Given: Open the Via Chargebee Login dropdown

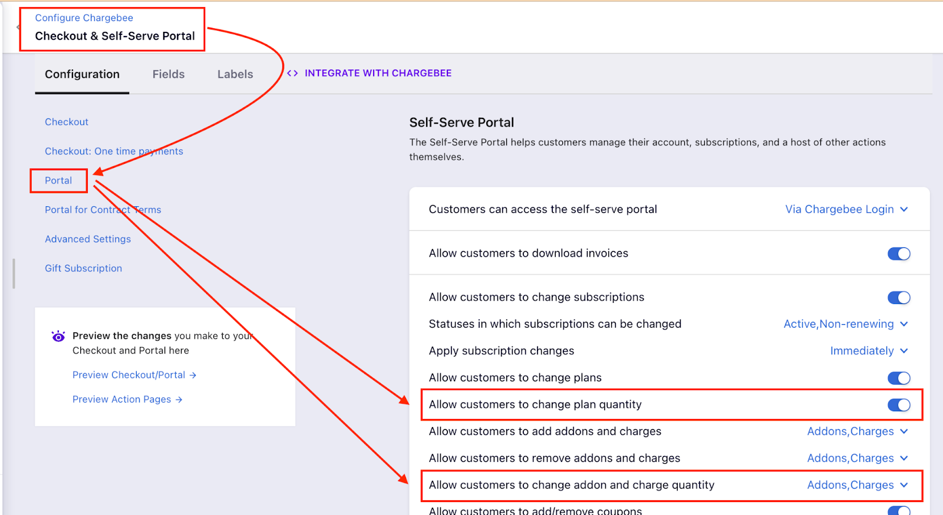Looking at the screenshot, I should [846, 209].
